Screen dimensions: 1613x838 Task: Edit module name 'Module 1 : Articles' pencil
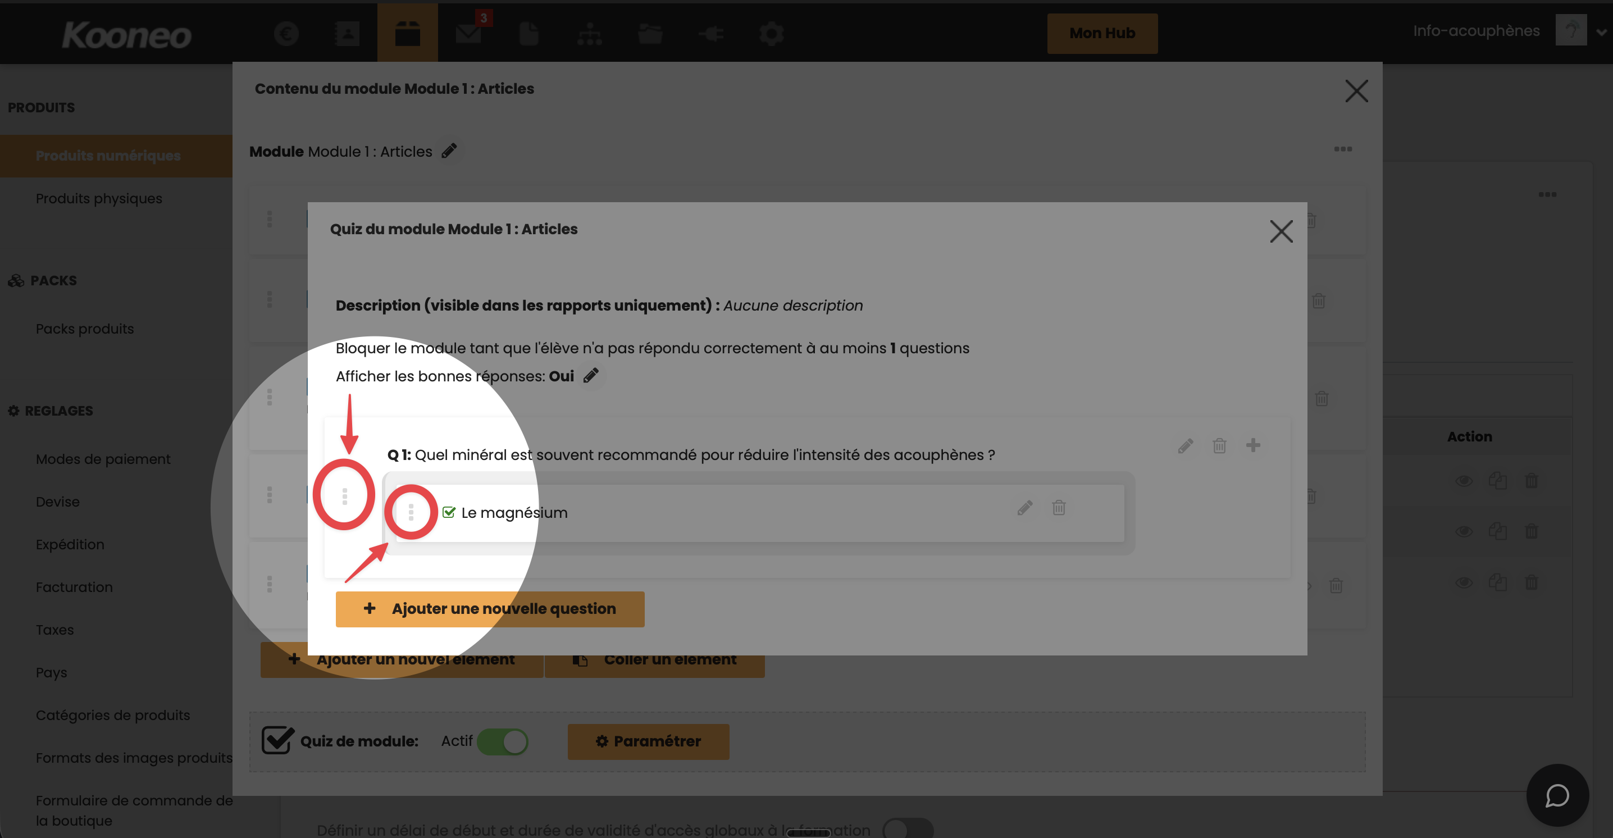coord(449,151)
